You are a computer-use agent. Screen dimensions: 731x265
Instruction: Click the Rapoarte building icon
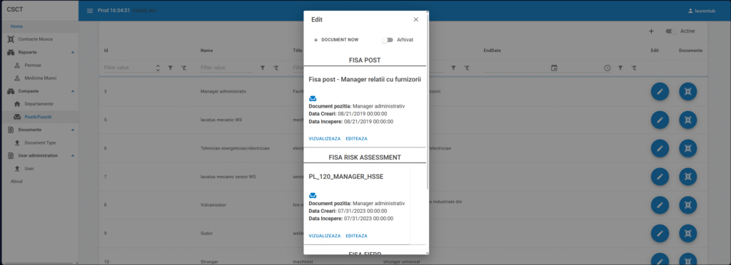(11, 52)
